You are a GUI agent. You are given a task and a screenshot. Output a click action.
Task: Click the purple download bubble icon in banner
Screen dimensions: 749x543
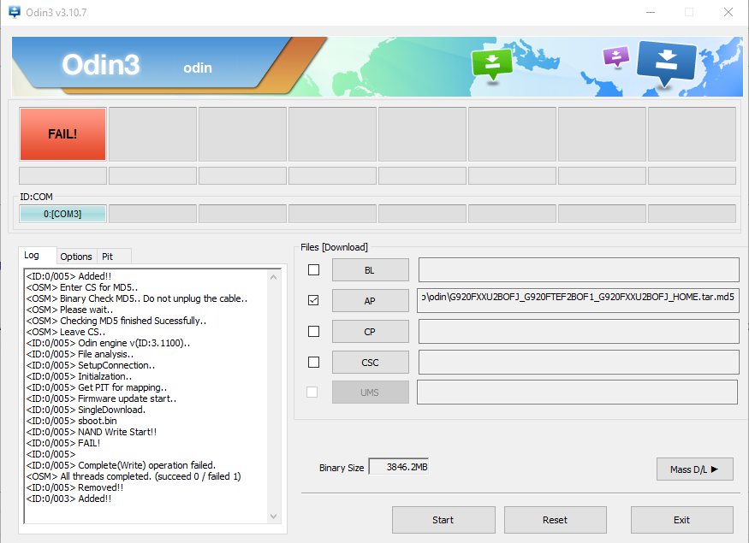pos(616,56)
